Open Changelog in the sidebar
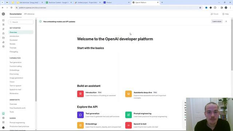 click(x=14, y=52)
